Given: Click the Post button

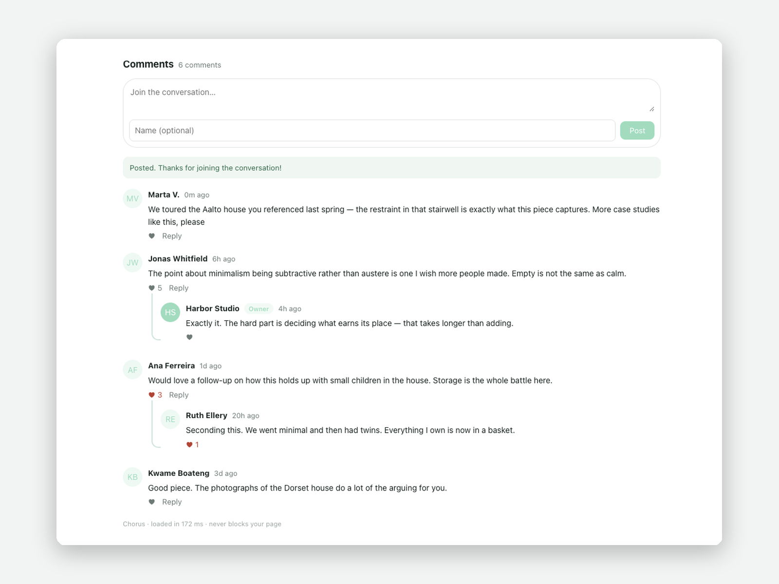Looking at the screenshot, I should [637, 130].
